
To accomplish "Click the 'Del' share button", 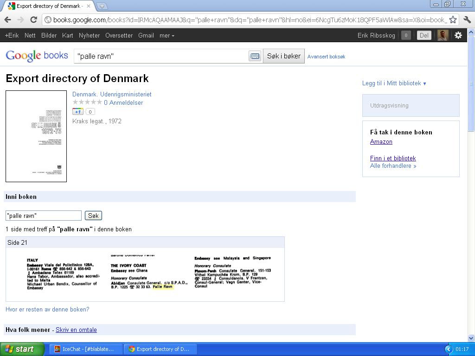I will click(424, 35).
